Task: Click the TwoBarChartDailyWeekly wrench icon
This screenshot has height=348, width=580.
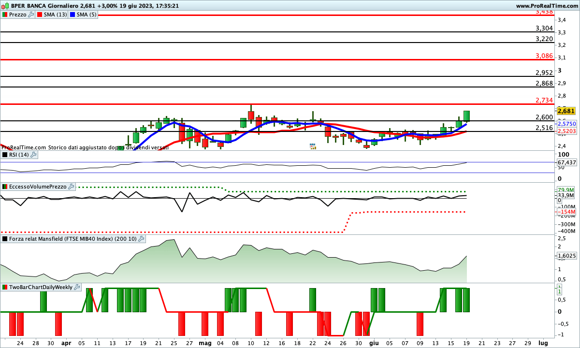Action: (x=77, y=287)
